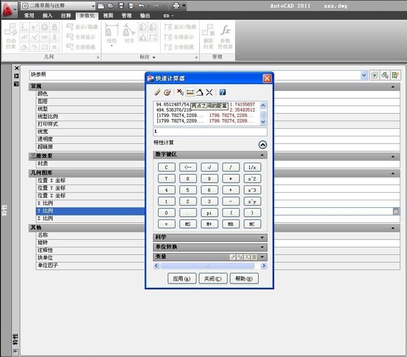Click the angle of line icon in QuickCalc
Screen dimensions: 407x357
point(200,92)
